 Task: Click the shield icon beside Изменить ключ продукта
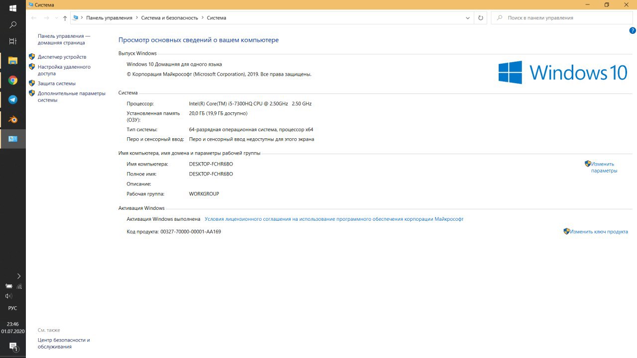(x=566, y=231)
